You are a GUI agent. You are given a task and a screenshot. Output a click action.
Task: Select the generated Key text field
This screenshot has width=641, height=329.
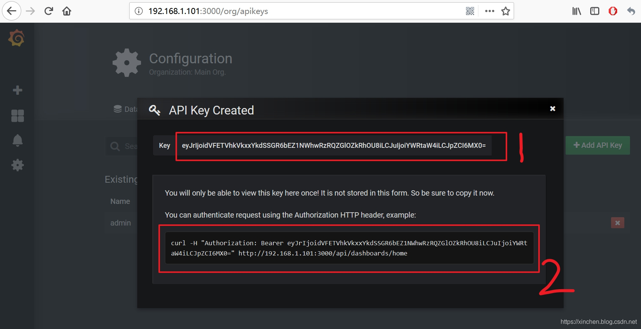click(x=334, y=146)
